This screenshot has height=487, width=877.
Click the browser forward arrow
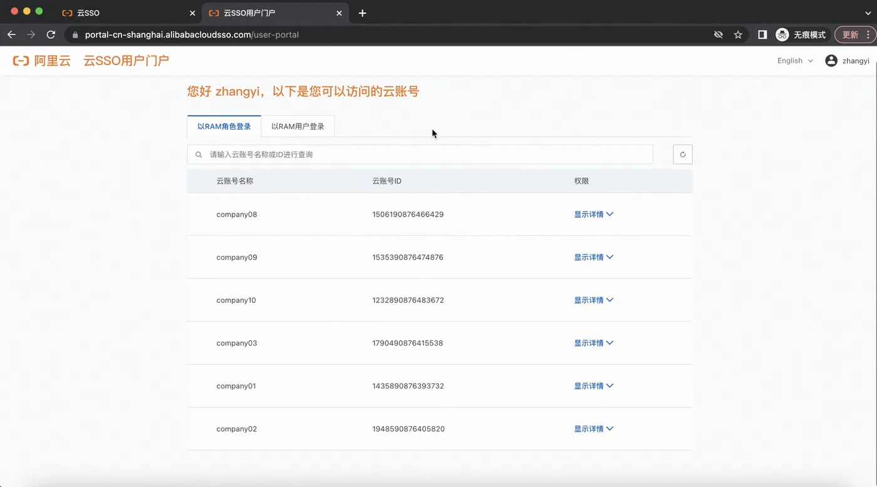pos(31,34)
